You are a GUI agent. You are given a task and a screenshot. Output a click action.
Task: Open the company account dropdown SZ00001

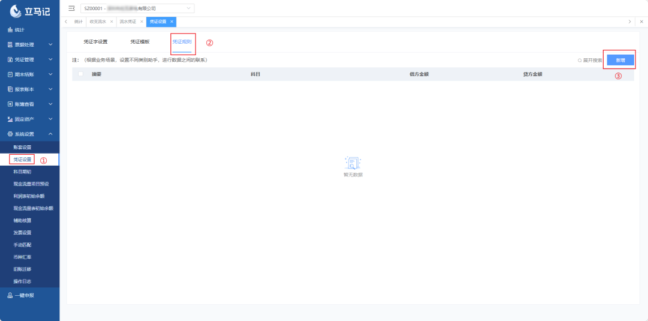pyautogui.click(x=137, y=8)
